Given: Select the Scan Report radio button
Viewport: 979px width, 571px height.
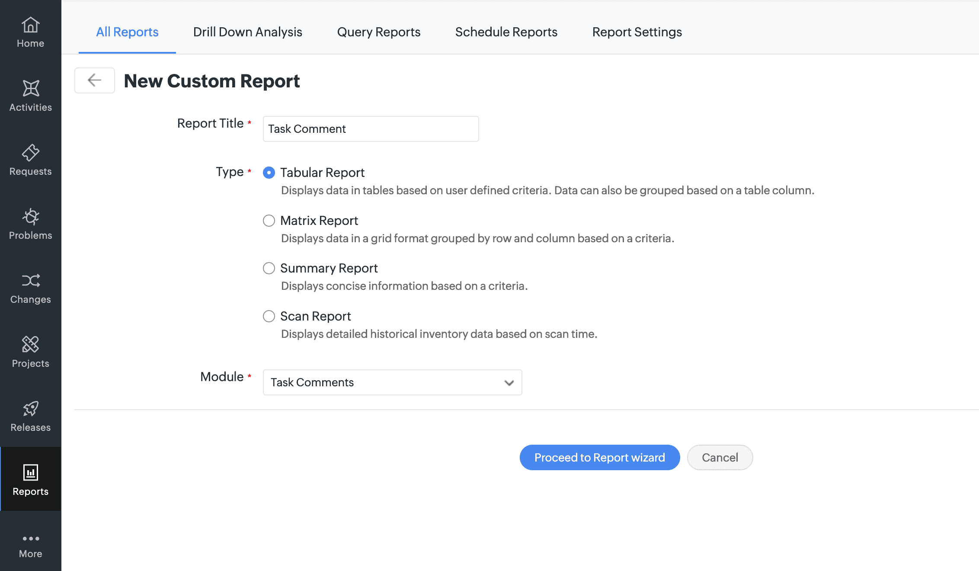Looking at the screenshot, I should [269, 316].
